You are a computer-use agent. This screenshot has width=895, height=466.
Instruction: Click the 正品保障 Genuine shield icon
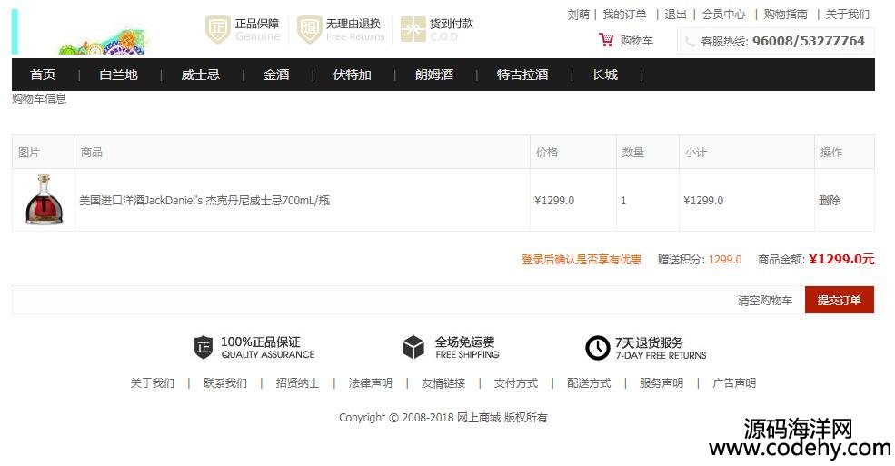point(217,30)
